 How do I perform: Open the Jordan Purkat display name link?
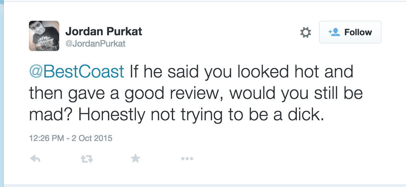tap(104, 31)
